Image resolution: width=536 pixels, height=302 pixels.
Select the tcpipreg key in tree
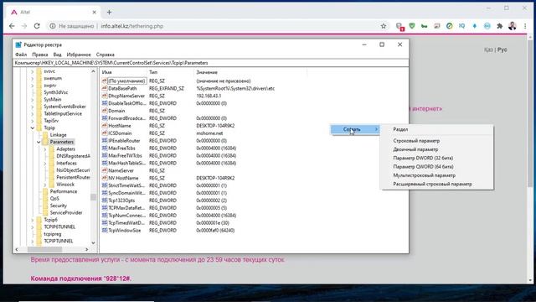point(52,234)
